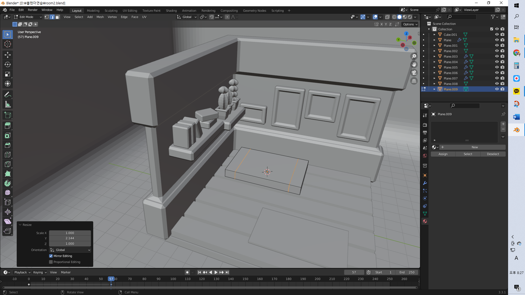Enable Proportional Editing checkbox
Viewport: 525px width, 295px height.
[x=51, y=262]
